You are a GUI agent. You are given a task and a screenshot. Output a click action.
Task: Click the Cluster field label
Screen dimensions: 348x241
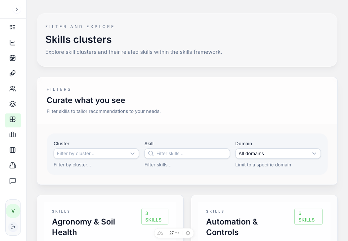click(62, 144)
